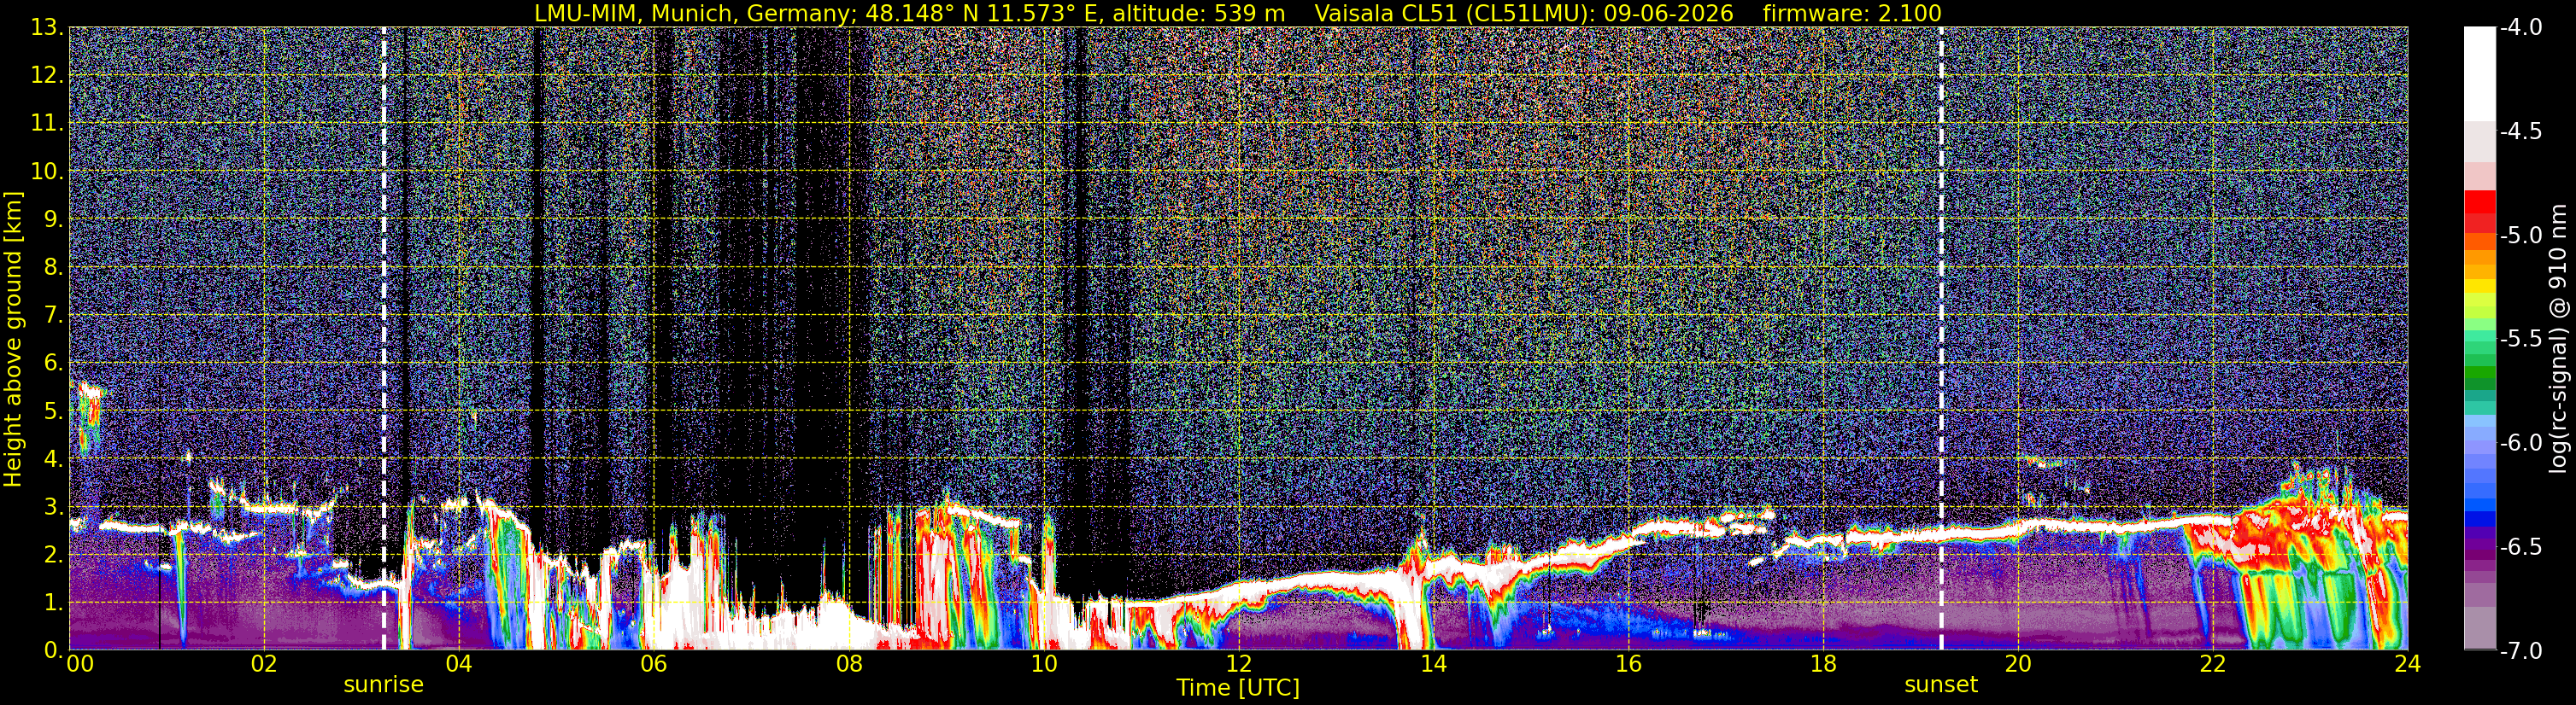The width and height of the screenshot is (2576, 705).
Task: Click the 16 time axis tick label
Action: pyautogui.click(x=1628, y=663)
